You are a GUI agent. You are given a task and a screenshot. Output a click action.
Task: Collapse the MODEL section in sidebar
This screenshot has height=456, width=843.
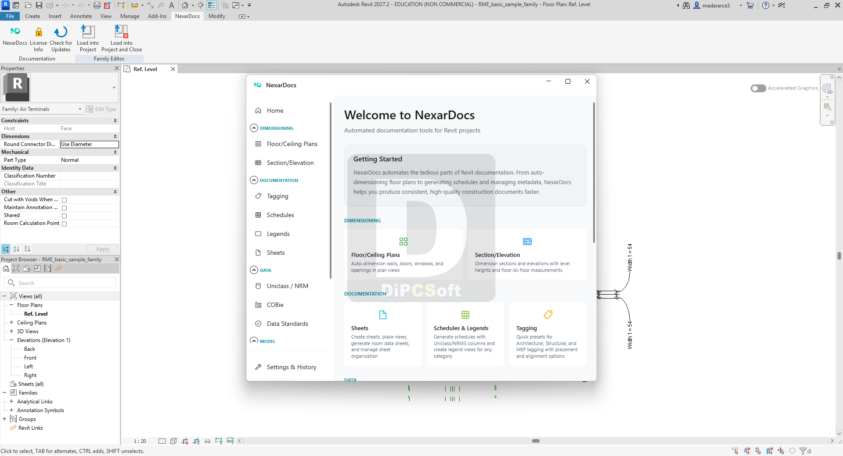254,341
